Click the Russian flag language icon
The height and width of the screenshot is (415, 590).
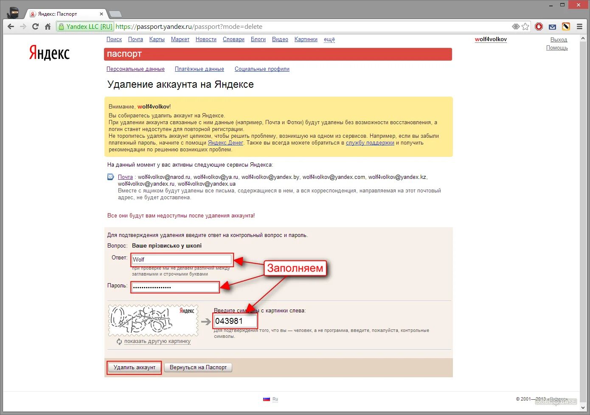tap(267, 399)
